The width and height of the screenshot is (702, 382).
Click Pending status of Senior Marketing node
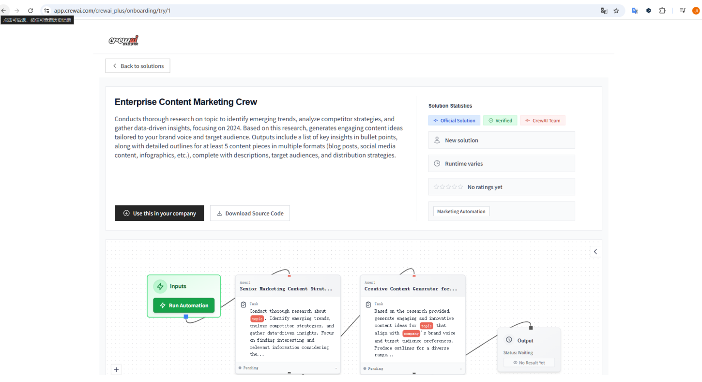pyautogui.click(x=249, y=368)
